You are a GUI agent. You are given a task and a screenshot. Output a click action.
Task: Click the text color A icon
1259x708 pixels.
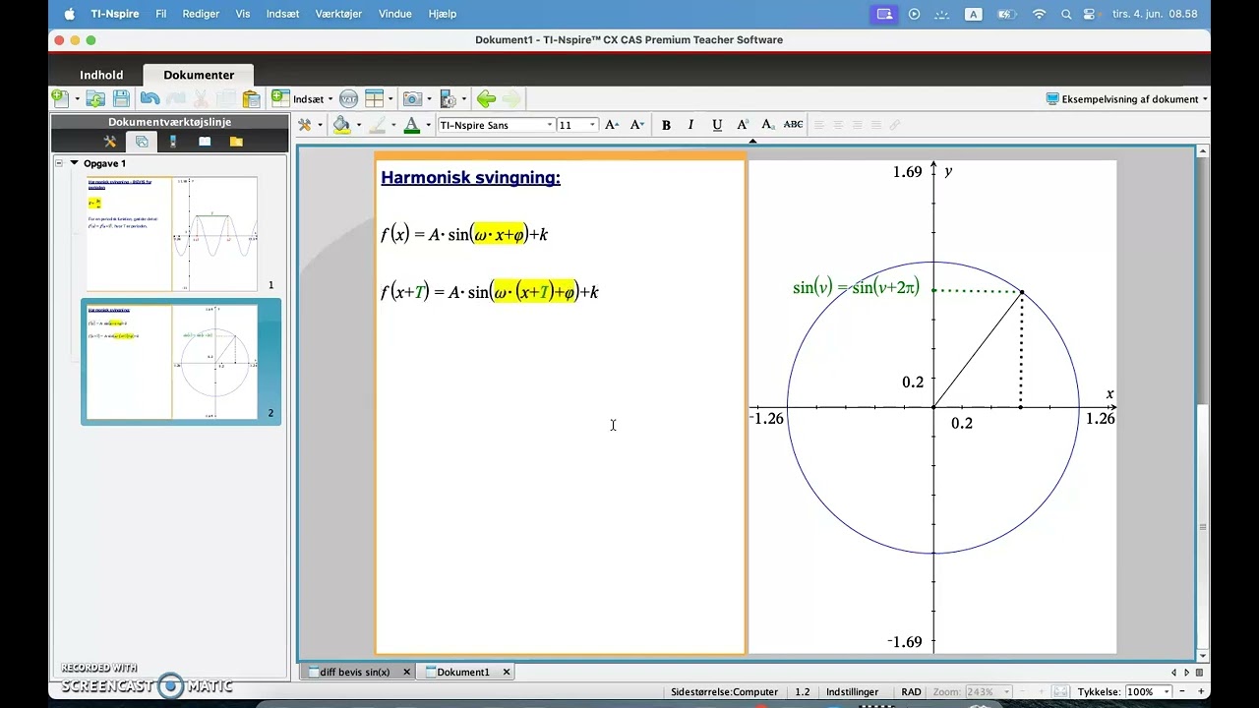412,125
